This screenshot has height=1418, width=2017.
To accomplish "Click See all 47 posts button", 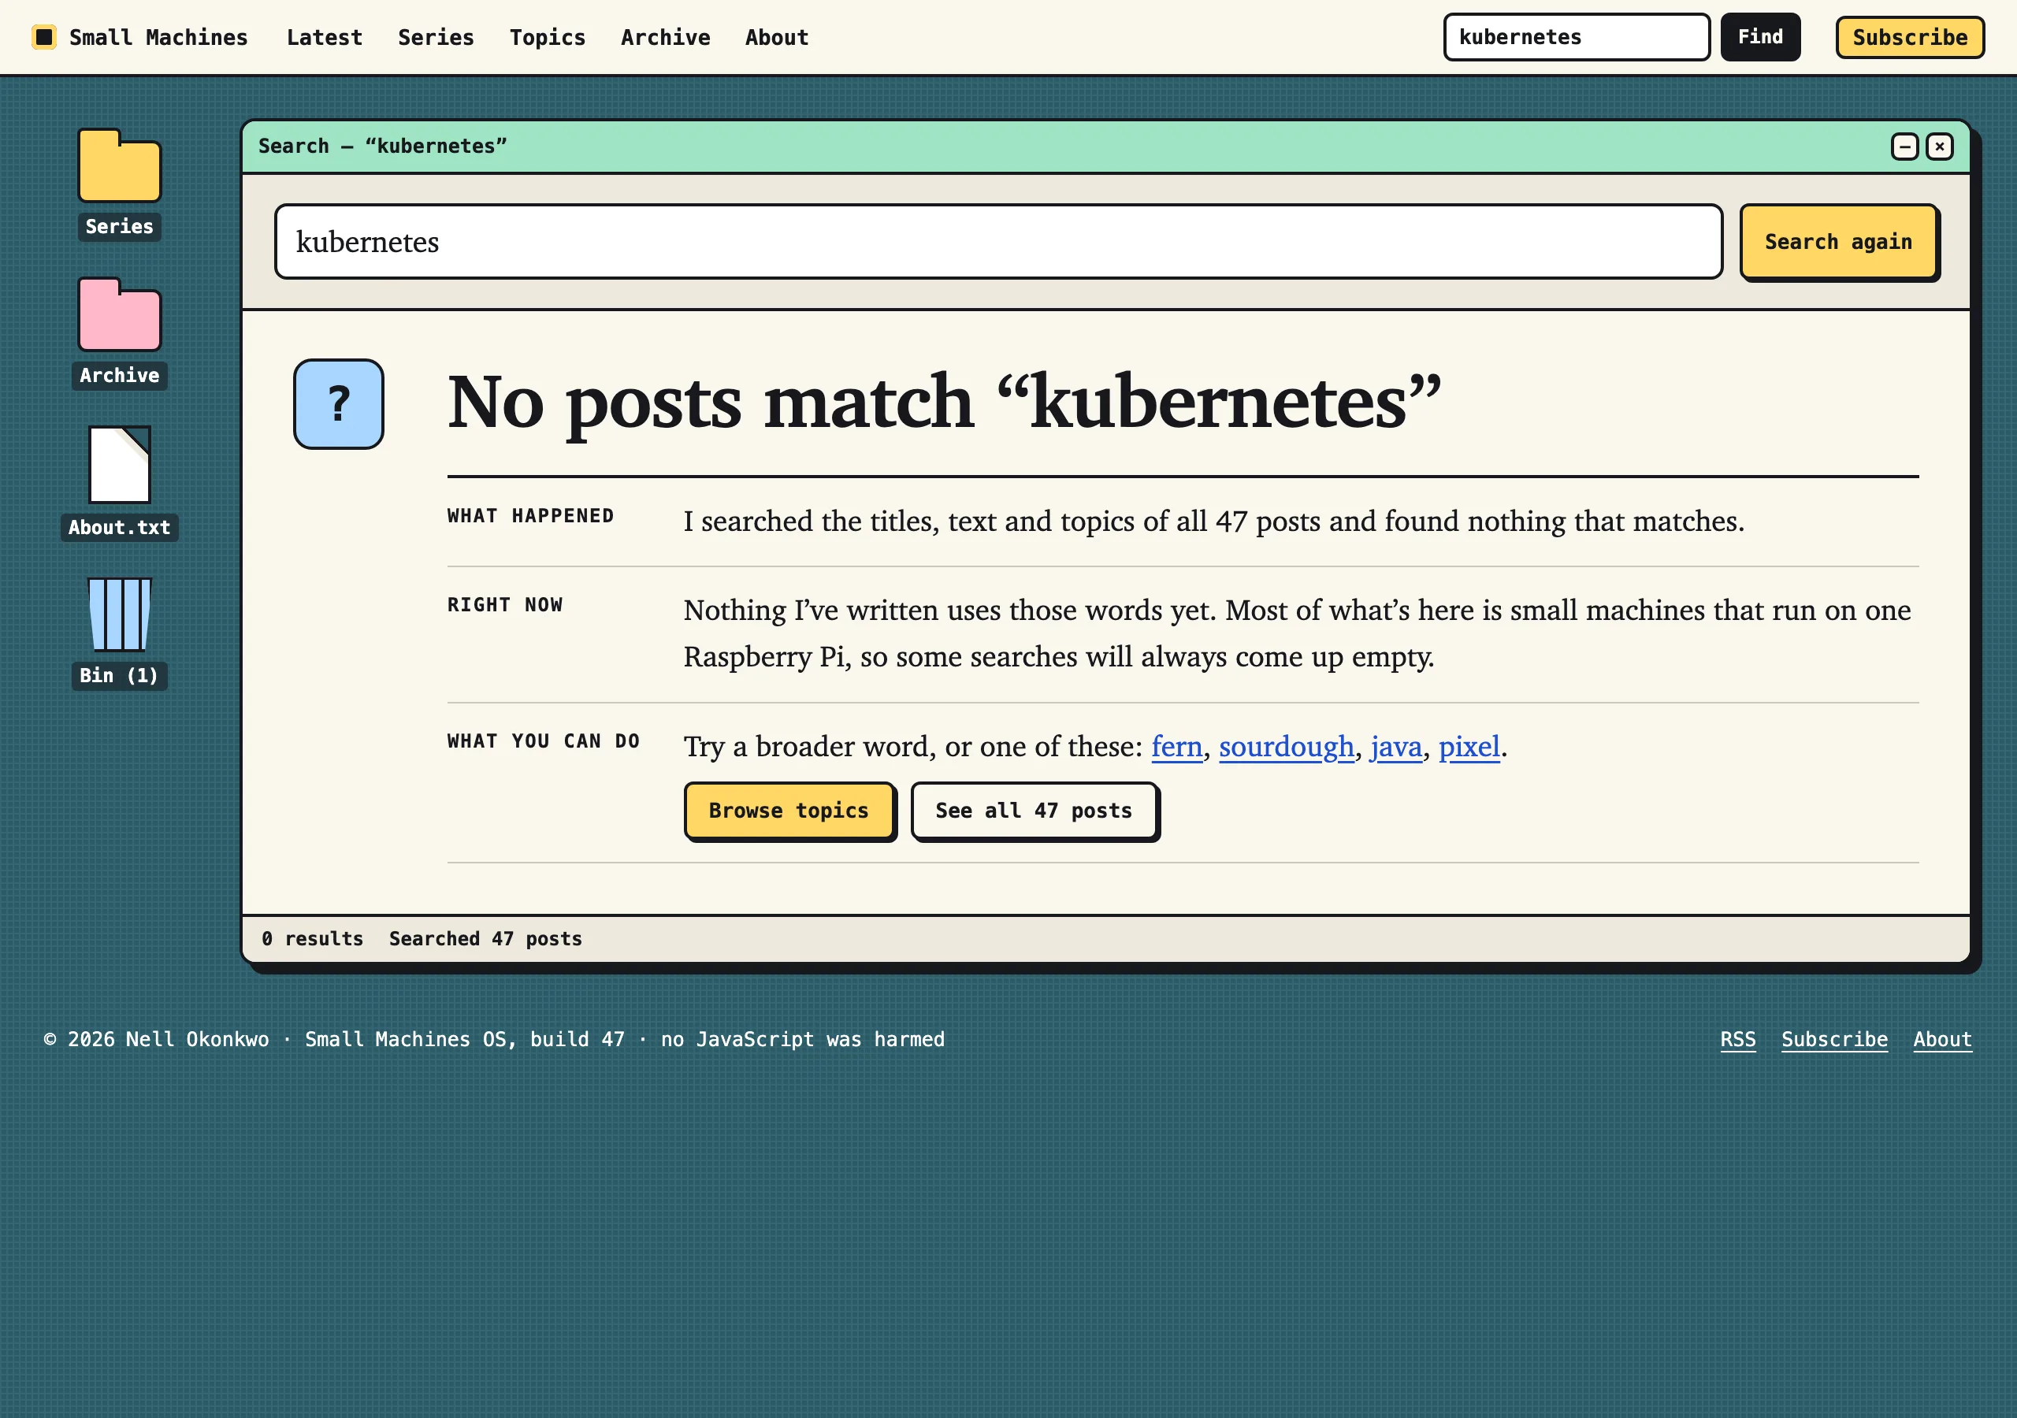I will coord(1034,810).
